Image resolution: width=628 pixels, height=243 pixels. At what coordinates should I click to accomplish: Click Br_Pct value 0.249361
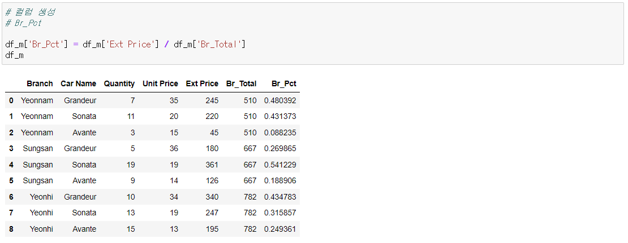pos(281,229)
